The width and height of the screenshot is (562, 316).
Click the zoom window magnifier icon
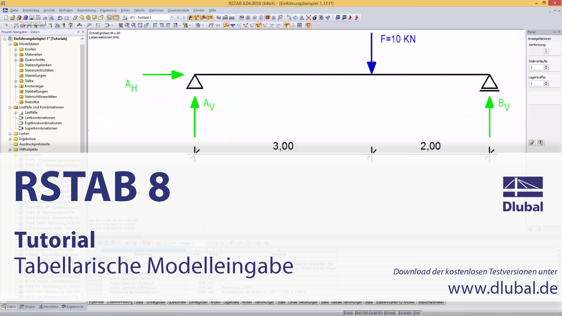coord(127,25)
